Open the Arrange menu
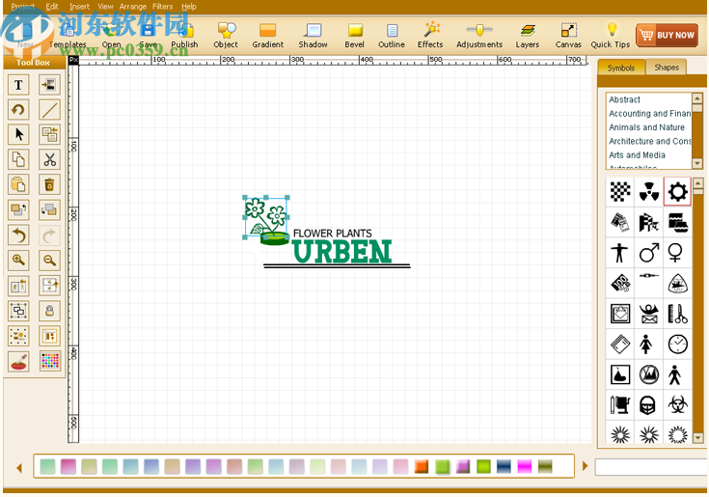 [x=133, y=7]
